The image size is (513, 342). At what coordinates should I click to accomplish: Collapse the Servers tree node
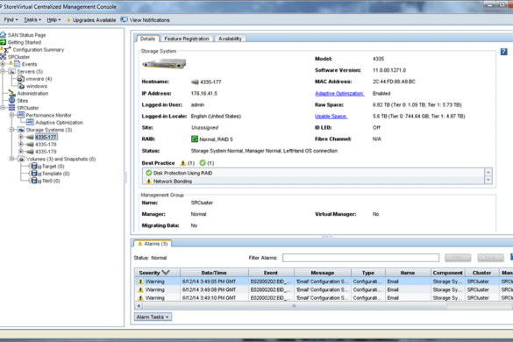coord(3,71)
